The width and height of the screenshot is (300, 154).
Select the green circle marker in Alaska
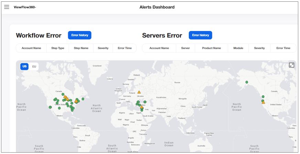[x=247, y=82]
